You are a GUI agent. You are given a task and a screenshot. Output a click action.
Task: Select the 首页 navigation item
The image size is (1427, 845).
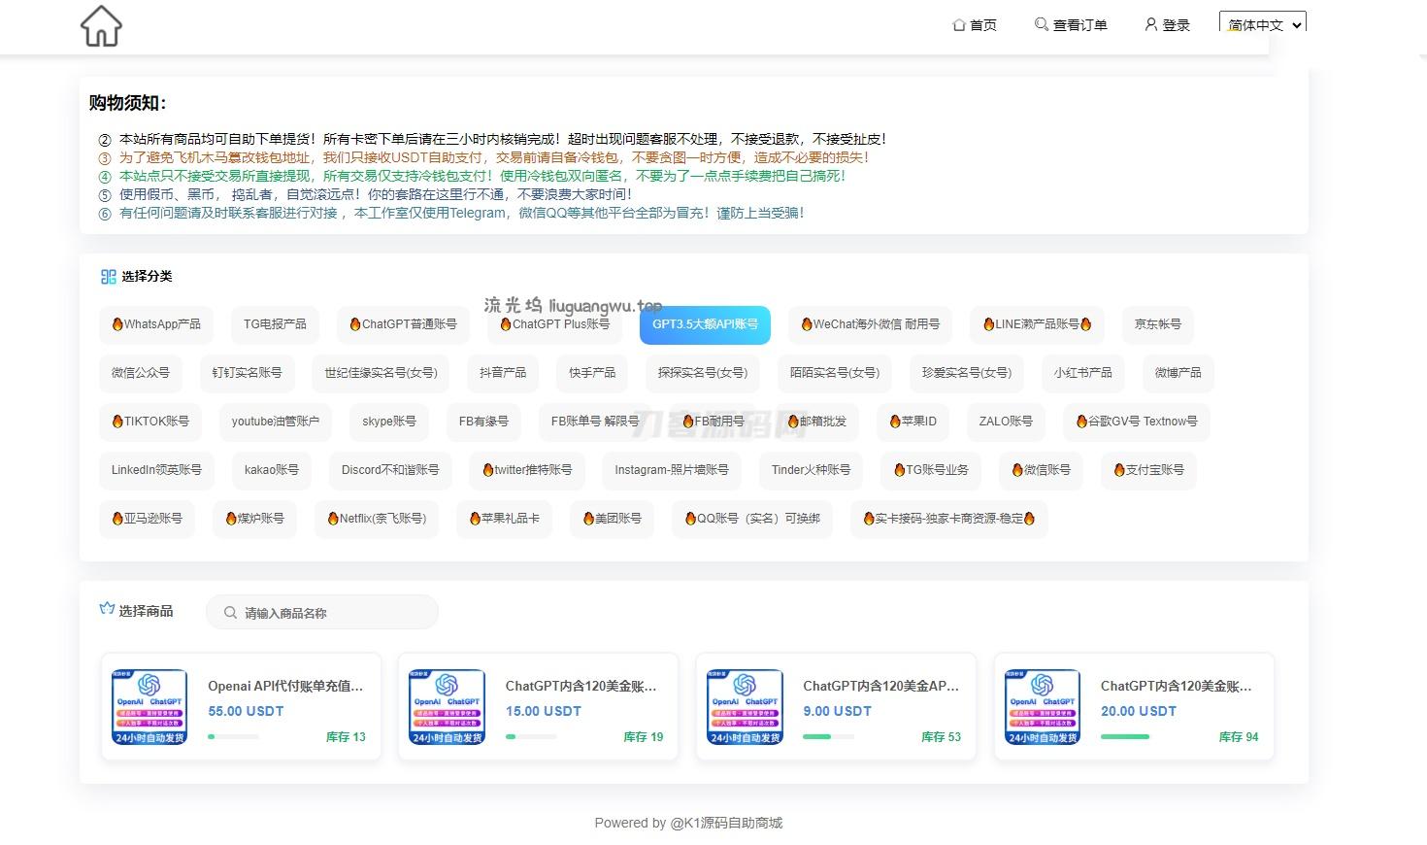click(x=974, y=24)
